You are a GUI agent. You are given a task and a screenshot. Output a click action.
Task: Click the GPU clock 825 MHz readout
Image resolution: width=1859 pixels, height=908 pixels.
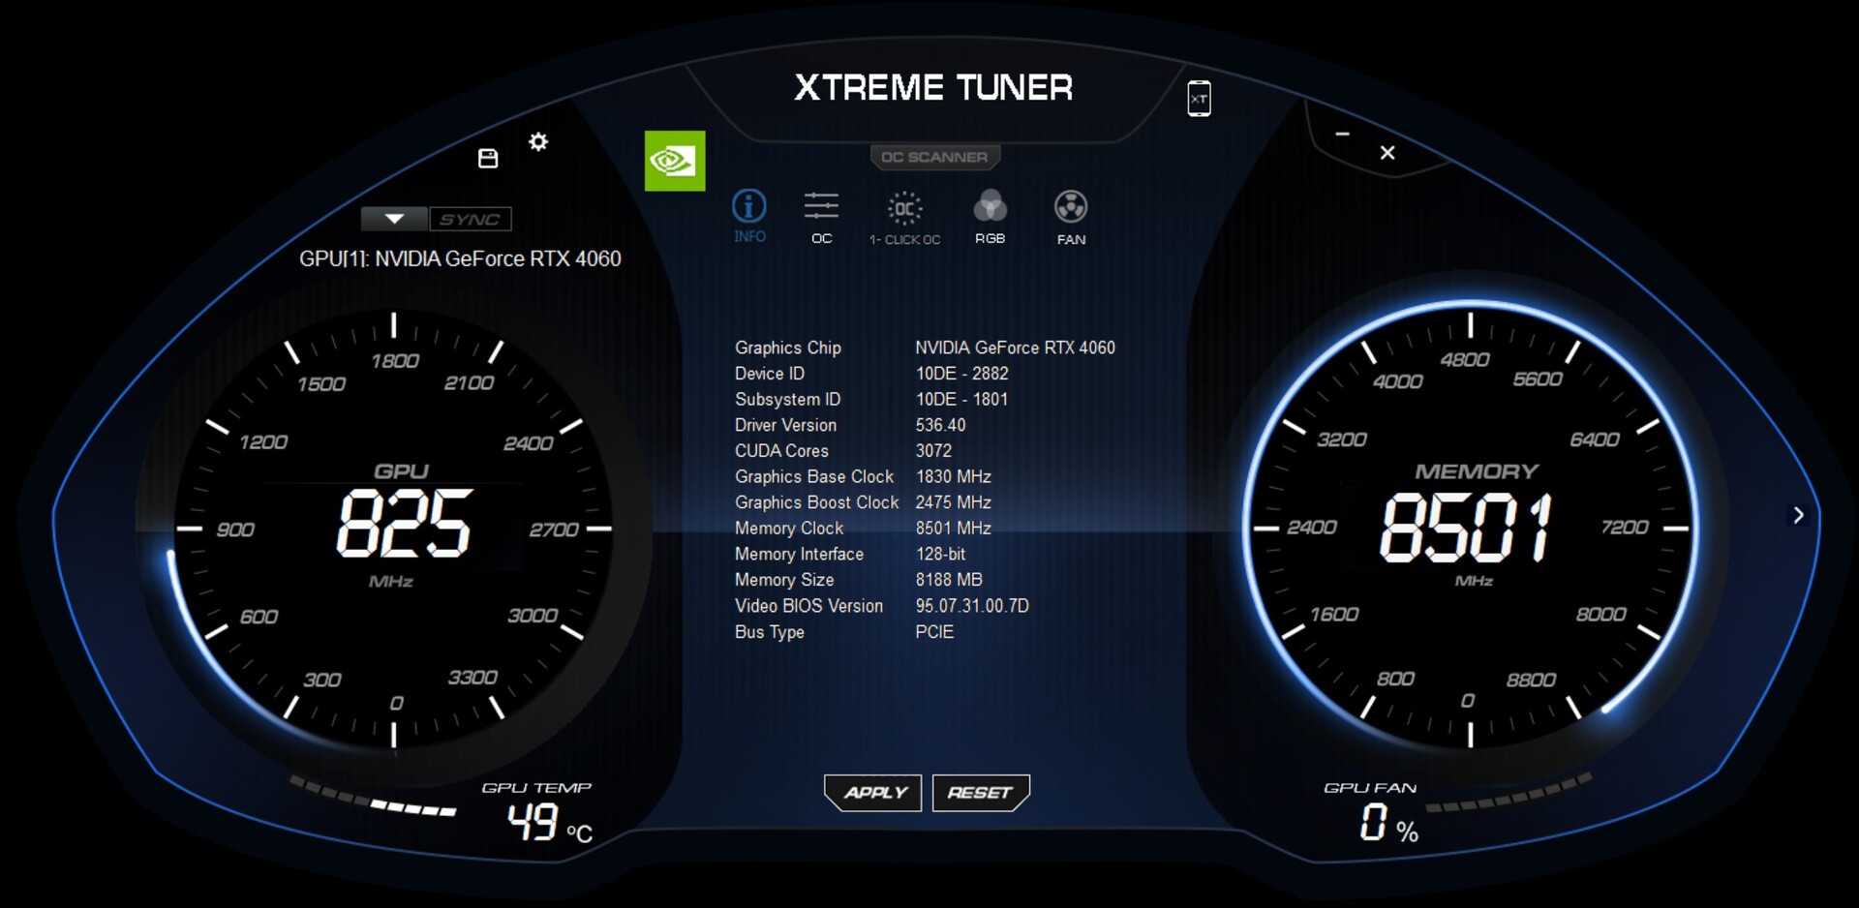point(404,524)
